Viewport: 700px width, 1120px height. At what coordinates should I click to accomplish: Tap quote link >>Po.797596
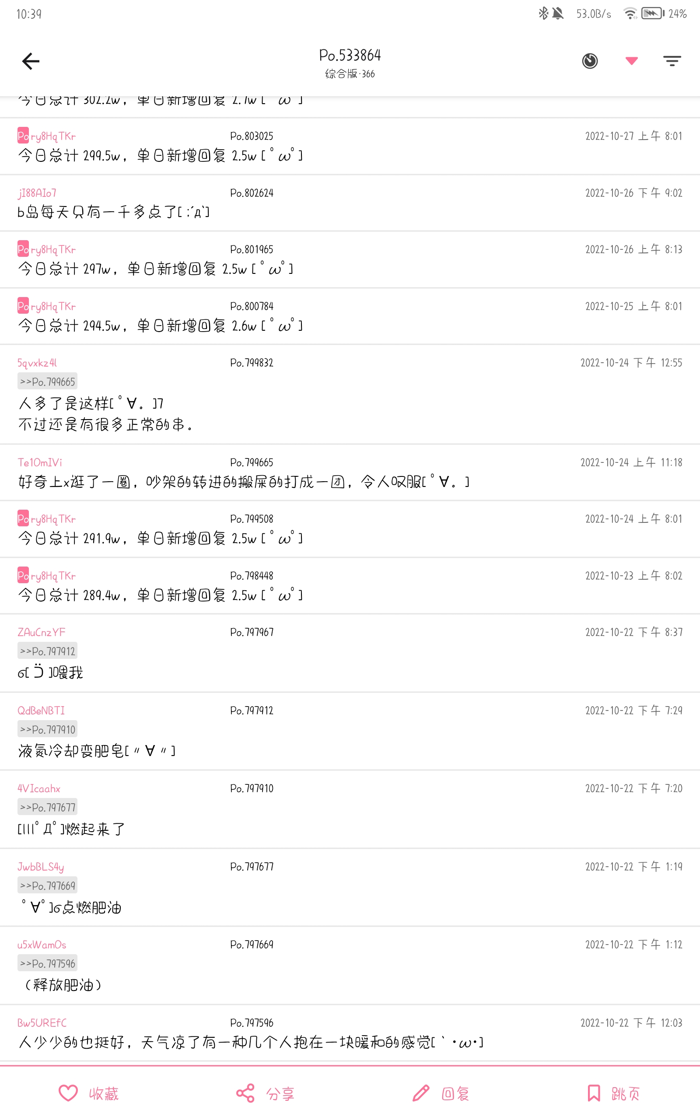click(48, 963)
